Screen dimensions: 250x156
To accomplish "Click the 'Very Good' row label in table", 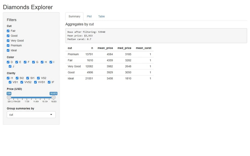I will [x=74, y=66].
